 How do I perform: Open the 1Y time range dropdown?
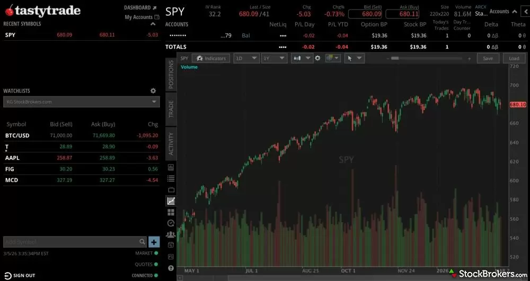pyautogui.click(x=274, y=58)
